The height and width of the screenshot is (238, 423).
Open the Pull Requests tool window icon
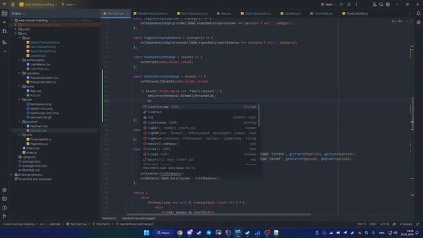click(x=5, y=31)
